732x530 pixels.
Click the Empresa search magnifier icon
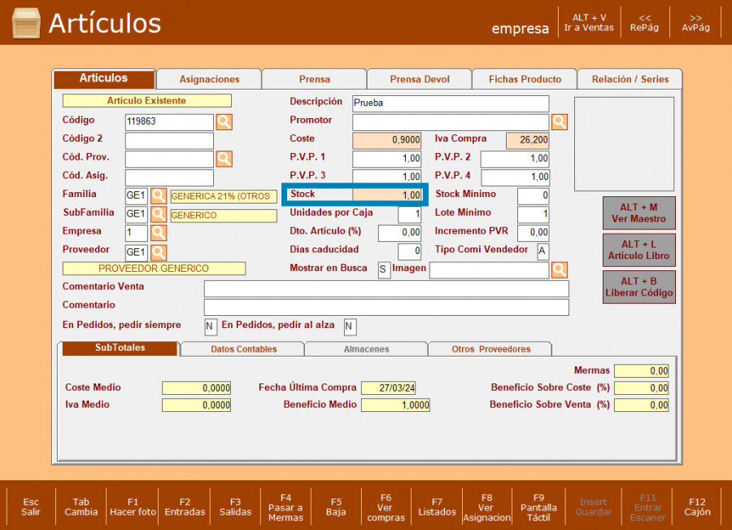[159, 234]
